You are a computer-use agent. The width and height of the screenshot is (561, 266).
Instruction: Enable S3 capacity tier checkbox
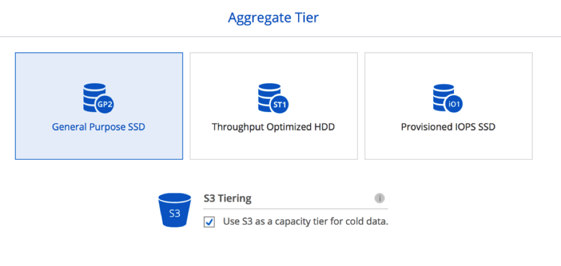[x=209, y=222]
